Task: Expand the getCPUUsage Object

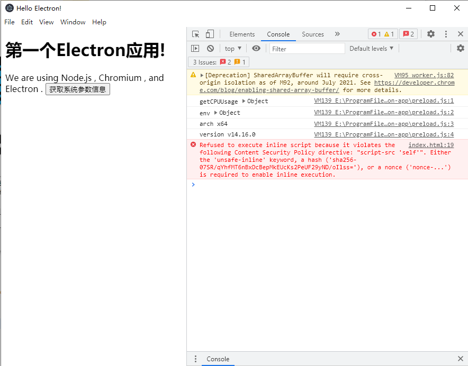Action: [x=244, y=101]
